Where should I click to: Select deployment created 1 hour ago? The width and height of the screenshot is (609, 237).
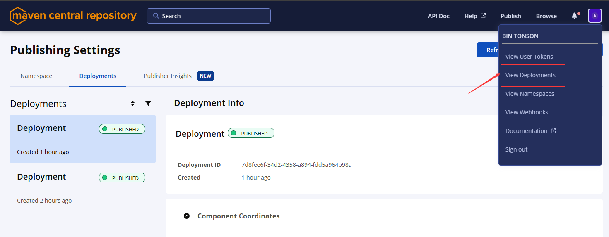[83, 139]
